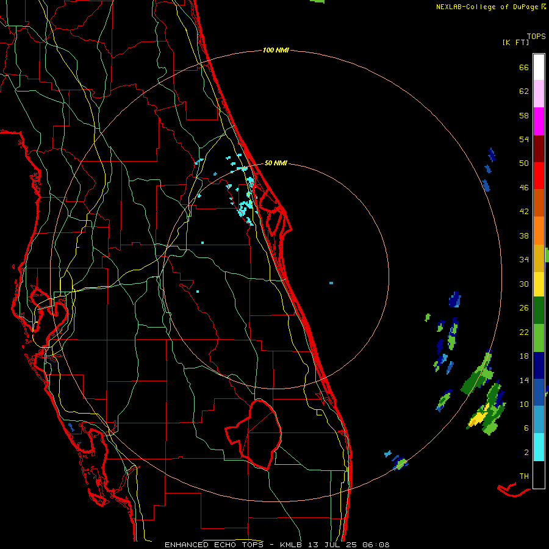Screen dimensions: 549x549
Task: Click the "13 JUL 25" date text
Action: [x=332, y=545]
